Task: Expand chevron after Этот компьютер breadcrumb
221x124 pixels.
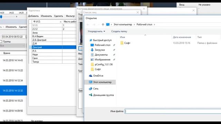Action: tap(134, 24)
